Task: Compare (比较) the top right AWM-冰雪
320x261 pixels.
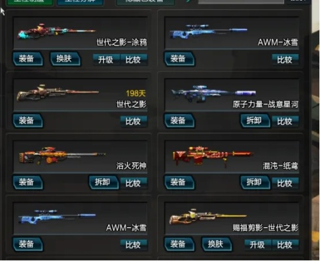Action: (285, 59)
